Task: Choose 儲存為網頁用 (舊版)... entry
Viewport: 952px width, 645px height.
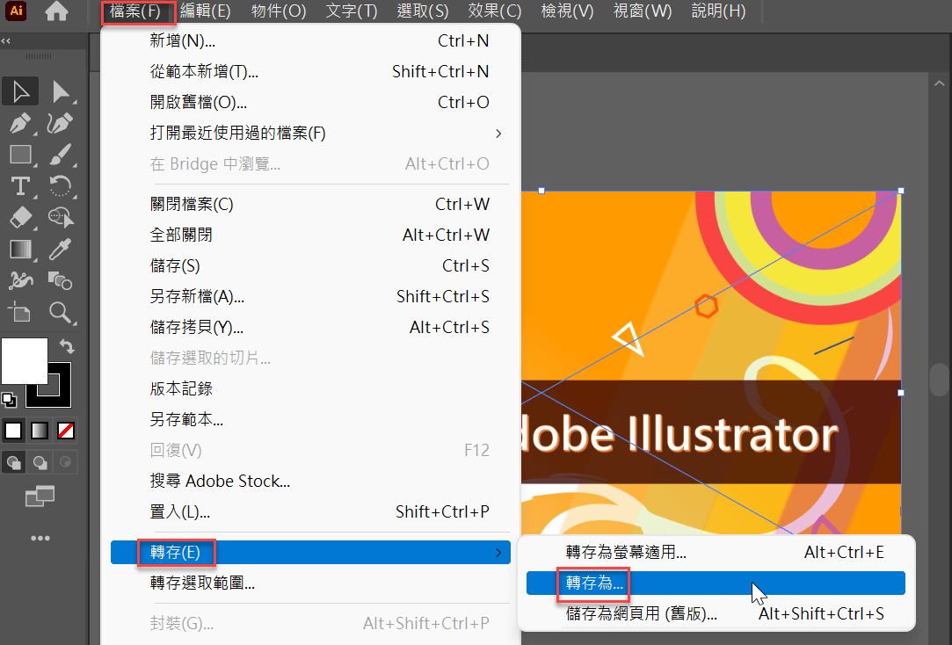Action: click(x=716, y=613)
